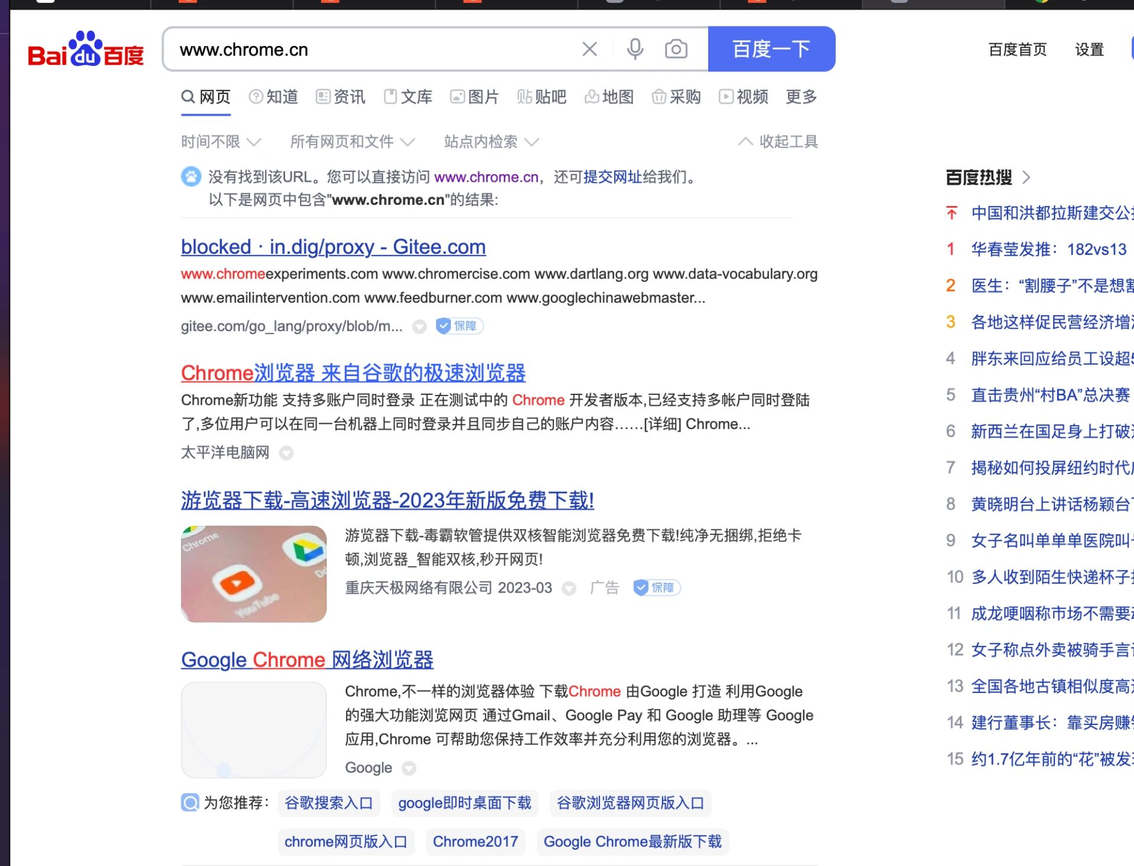The height and width of the screenshot is (866, 1134).
Task: Select suggestion google即时桌面下载
Action: [x=465, y=803]
